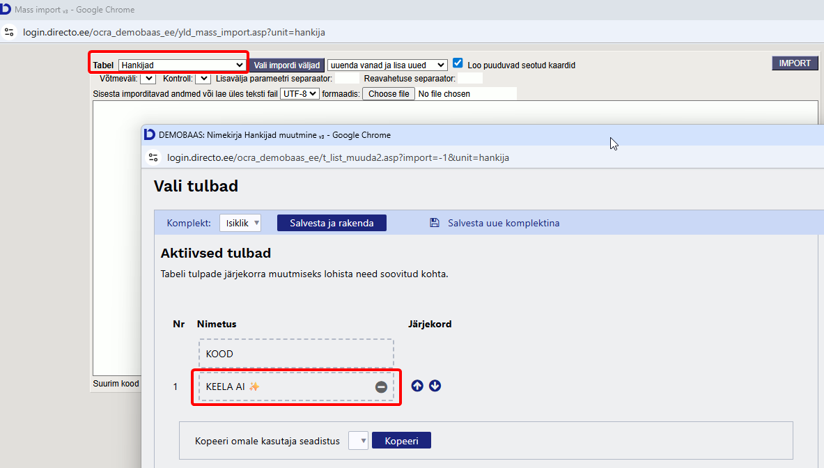Select the KOOD column item
This screenshot has width=824, height=468.
296,354
